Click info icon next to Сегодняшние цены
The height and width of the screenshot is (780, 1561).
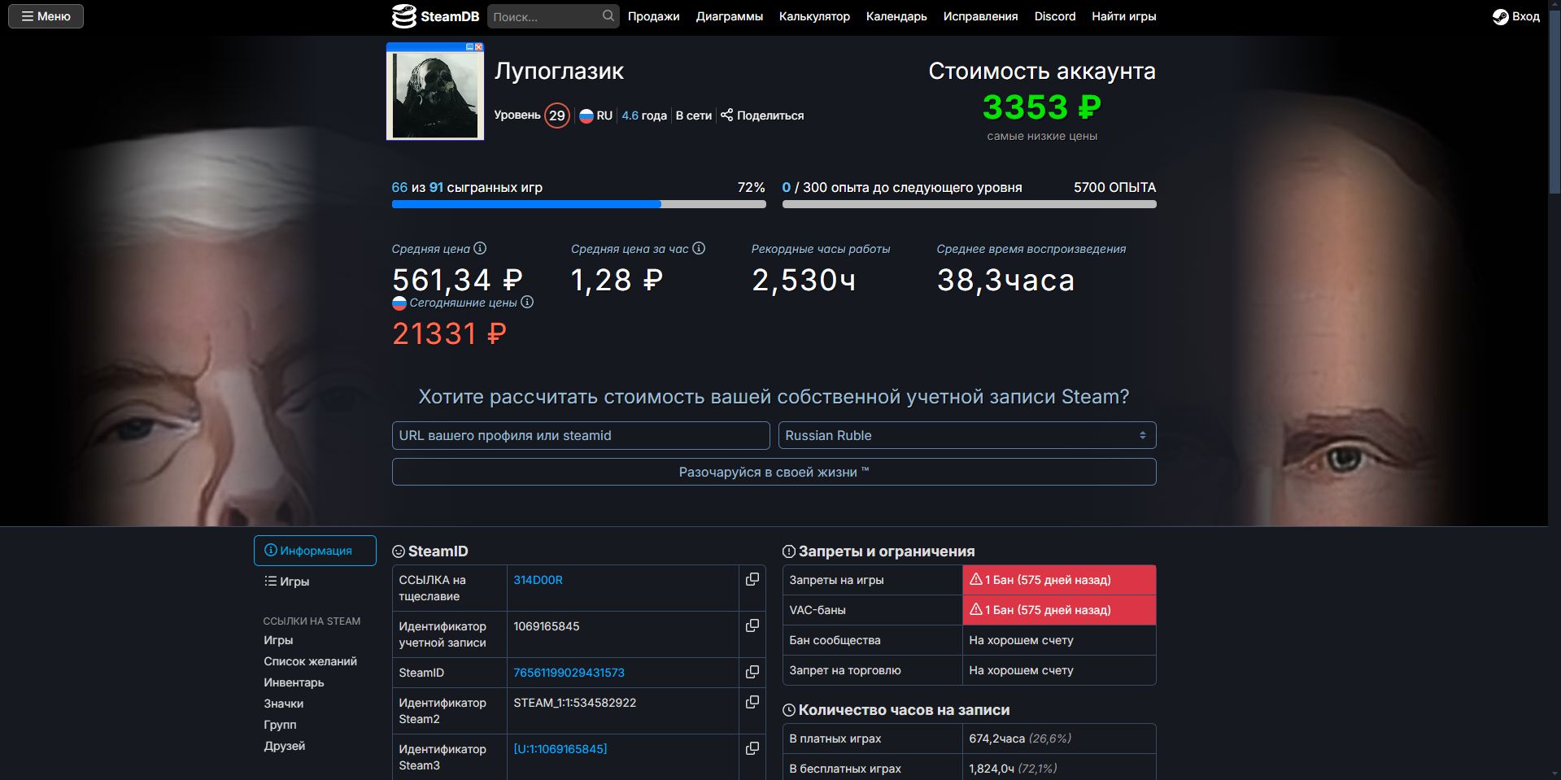pyautogui.click(x=527, y=302)
